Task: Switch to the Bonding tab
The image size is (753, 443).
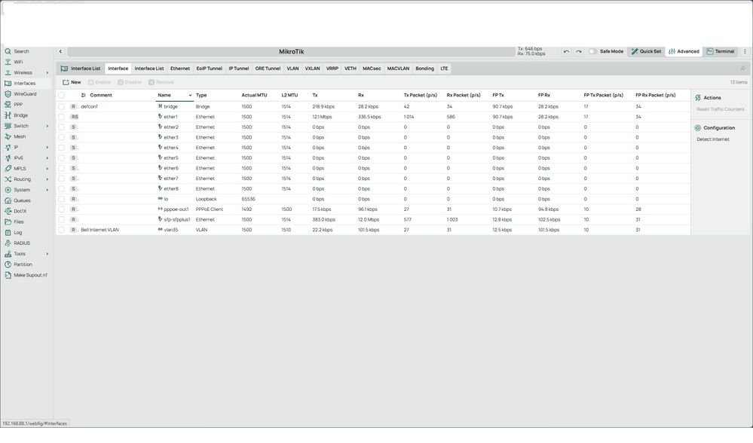Action: coord(424,69)
